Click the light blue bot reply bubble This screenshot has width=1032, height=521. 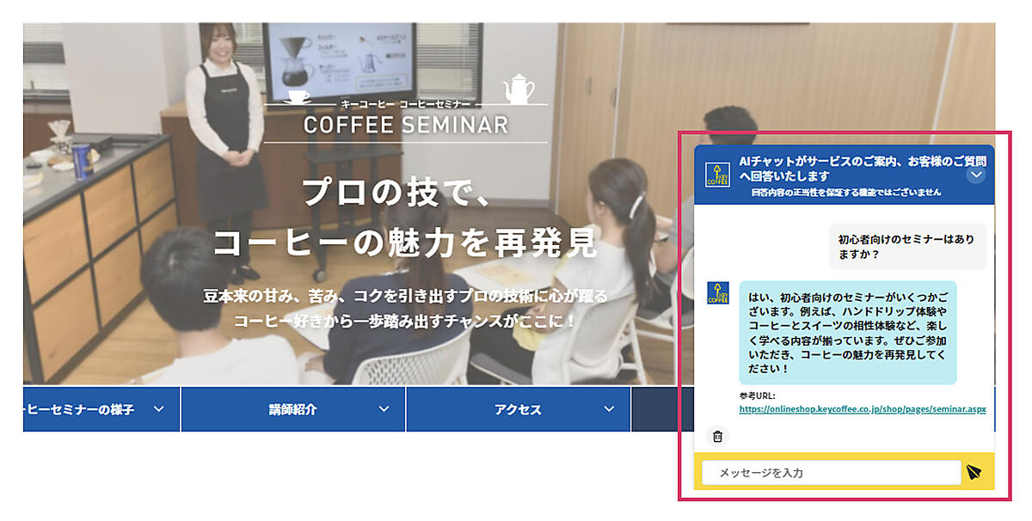tap(847, 332)
